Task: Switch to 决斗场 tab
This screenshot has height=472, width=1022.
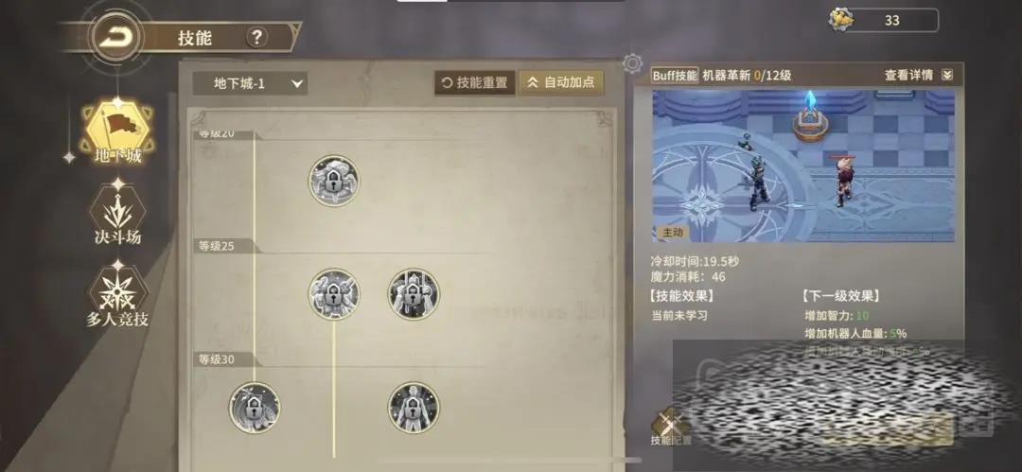Action: click(117, 215)
